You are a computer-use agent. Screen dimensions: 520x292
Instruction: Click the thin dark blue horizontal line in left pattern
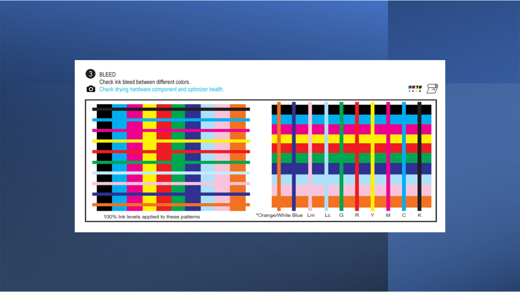coord(171,194)
